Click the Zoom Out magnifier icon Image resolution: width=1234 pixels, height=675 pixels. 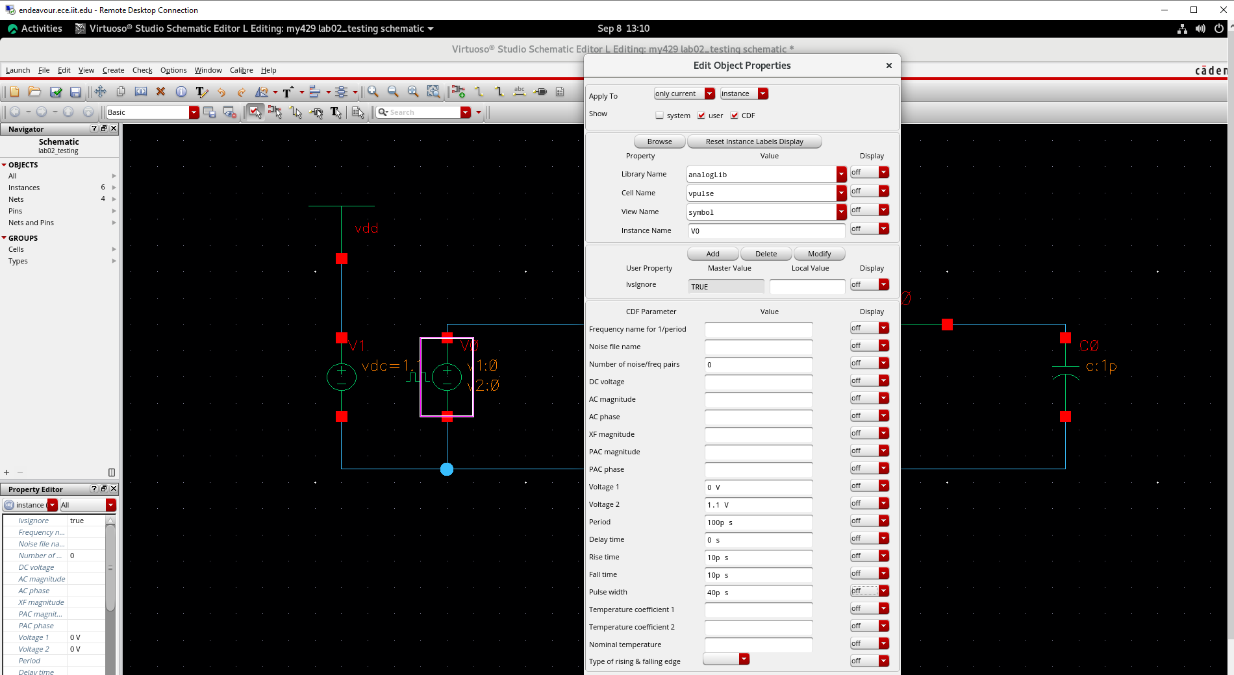(x=393, y=92)
